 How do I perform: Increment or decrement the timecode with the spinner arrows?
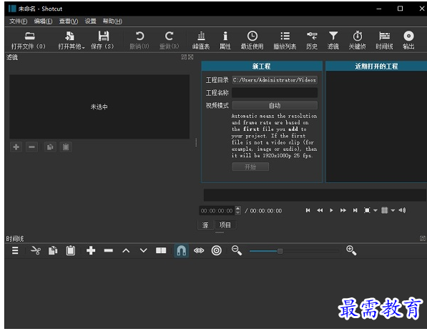tap(238, 210)
